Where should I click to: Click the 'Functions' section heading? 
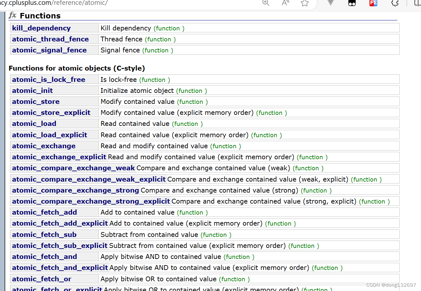point(40,16)
